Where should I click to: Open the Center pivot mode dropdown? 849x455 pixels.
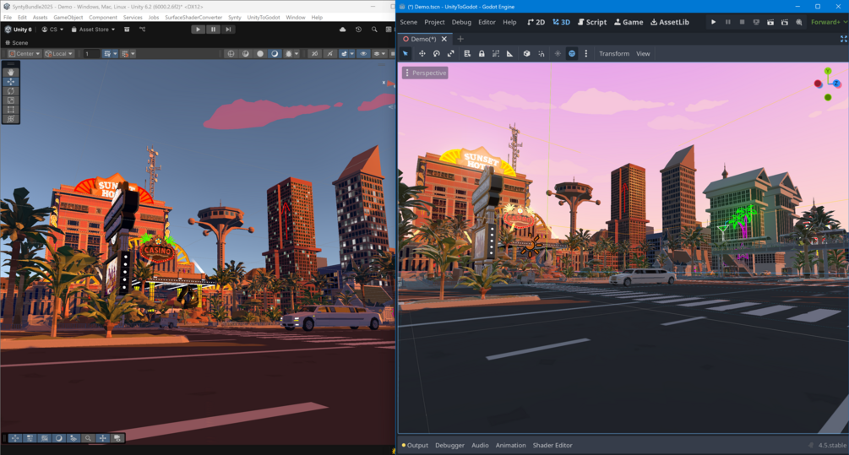(x=24, y=53)
